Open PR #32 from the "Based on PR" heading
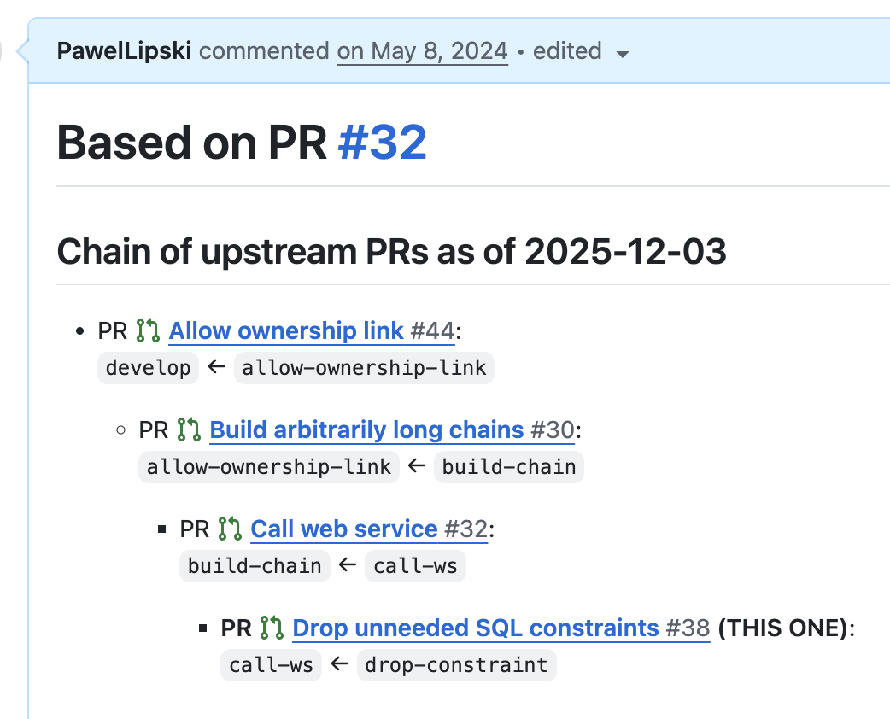This screenshot has height=719, width=890. pyautogui.click(x=381, y=142)
